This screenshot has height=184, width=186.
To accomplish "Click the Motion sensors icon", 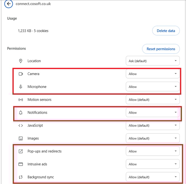I will pyautogui.click(x=21, y=100).
